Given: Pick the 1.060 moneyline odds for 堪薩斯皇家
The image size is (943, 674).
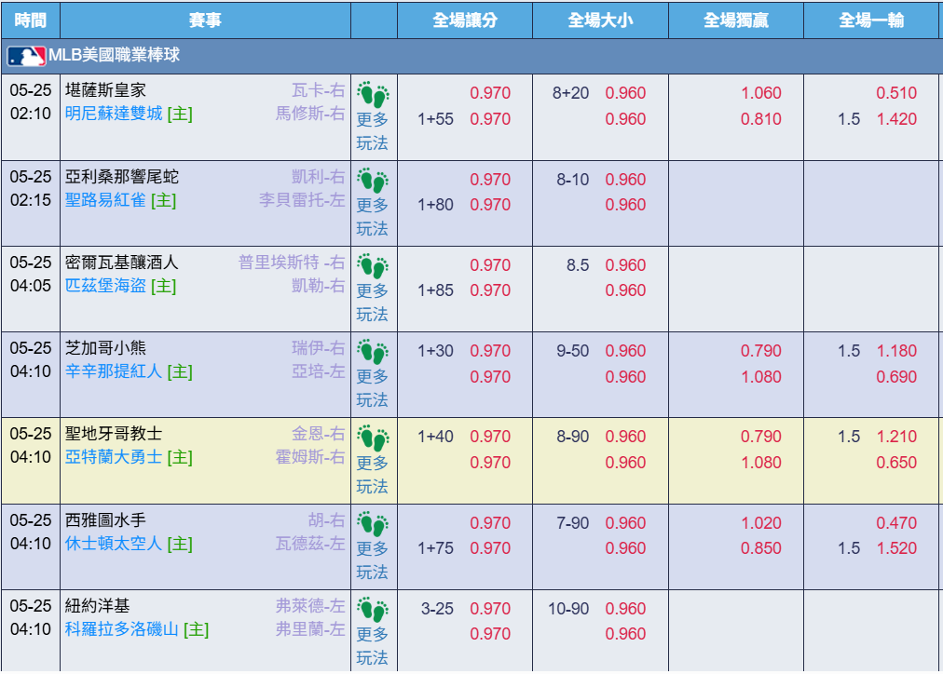Looking at the screenshot, I should coord(760,93).
